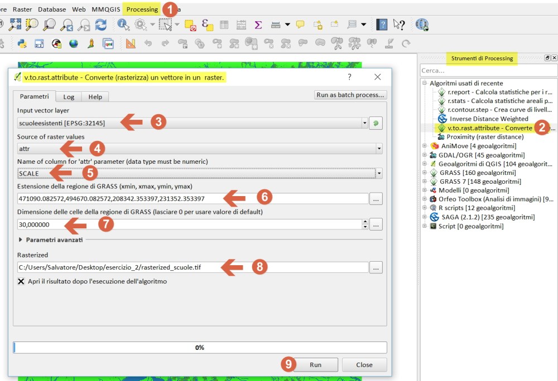Viewport: 558px width, 381px height.
Task: Expand the GRASS 7 algorithms group
Action: tap(425, 182)
